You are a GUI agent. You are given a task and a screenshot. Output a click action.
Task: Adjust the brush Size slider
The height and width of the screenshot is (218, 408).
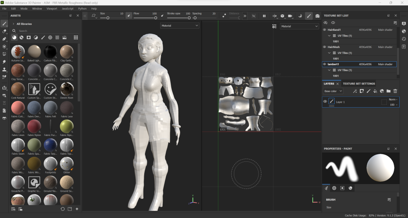108,18
